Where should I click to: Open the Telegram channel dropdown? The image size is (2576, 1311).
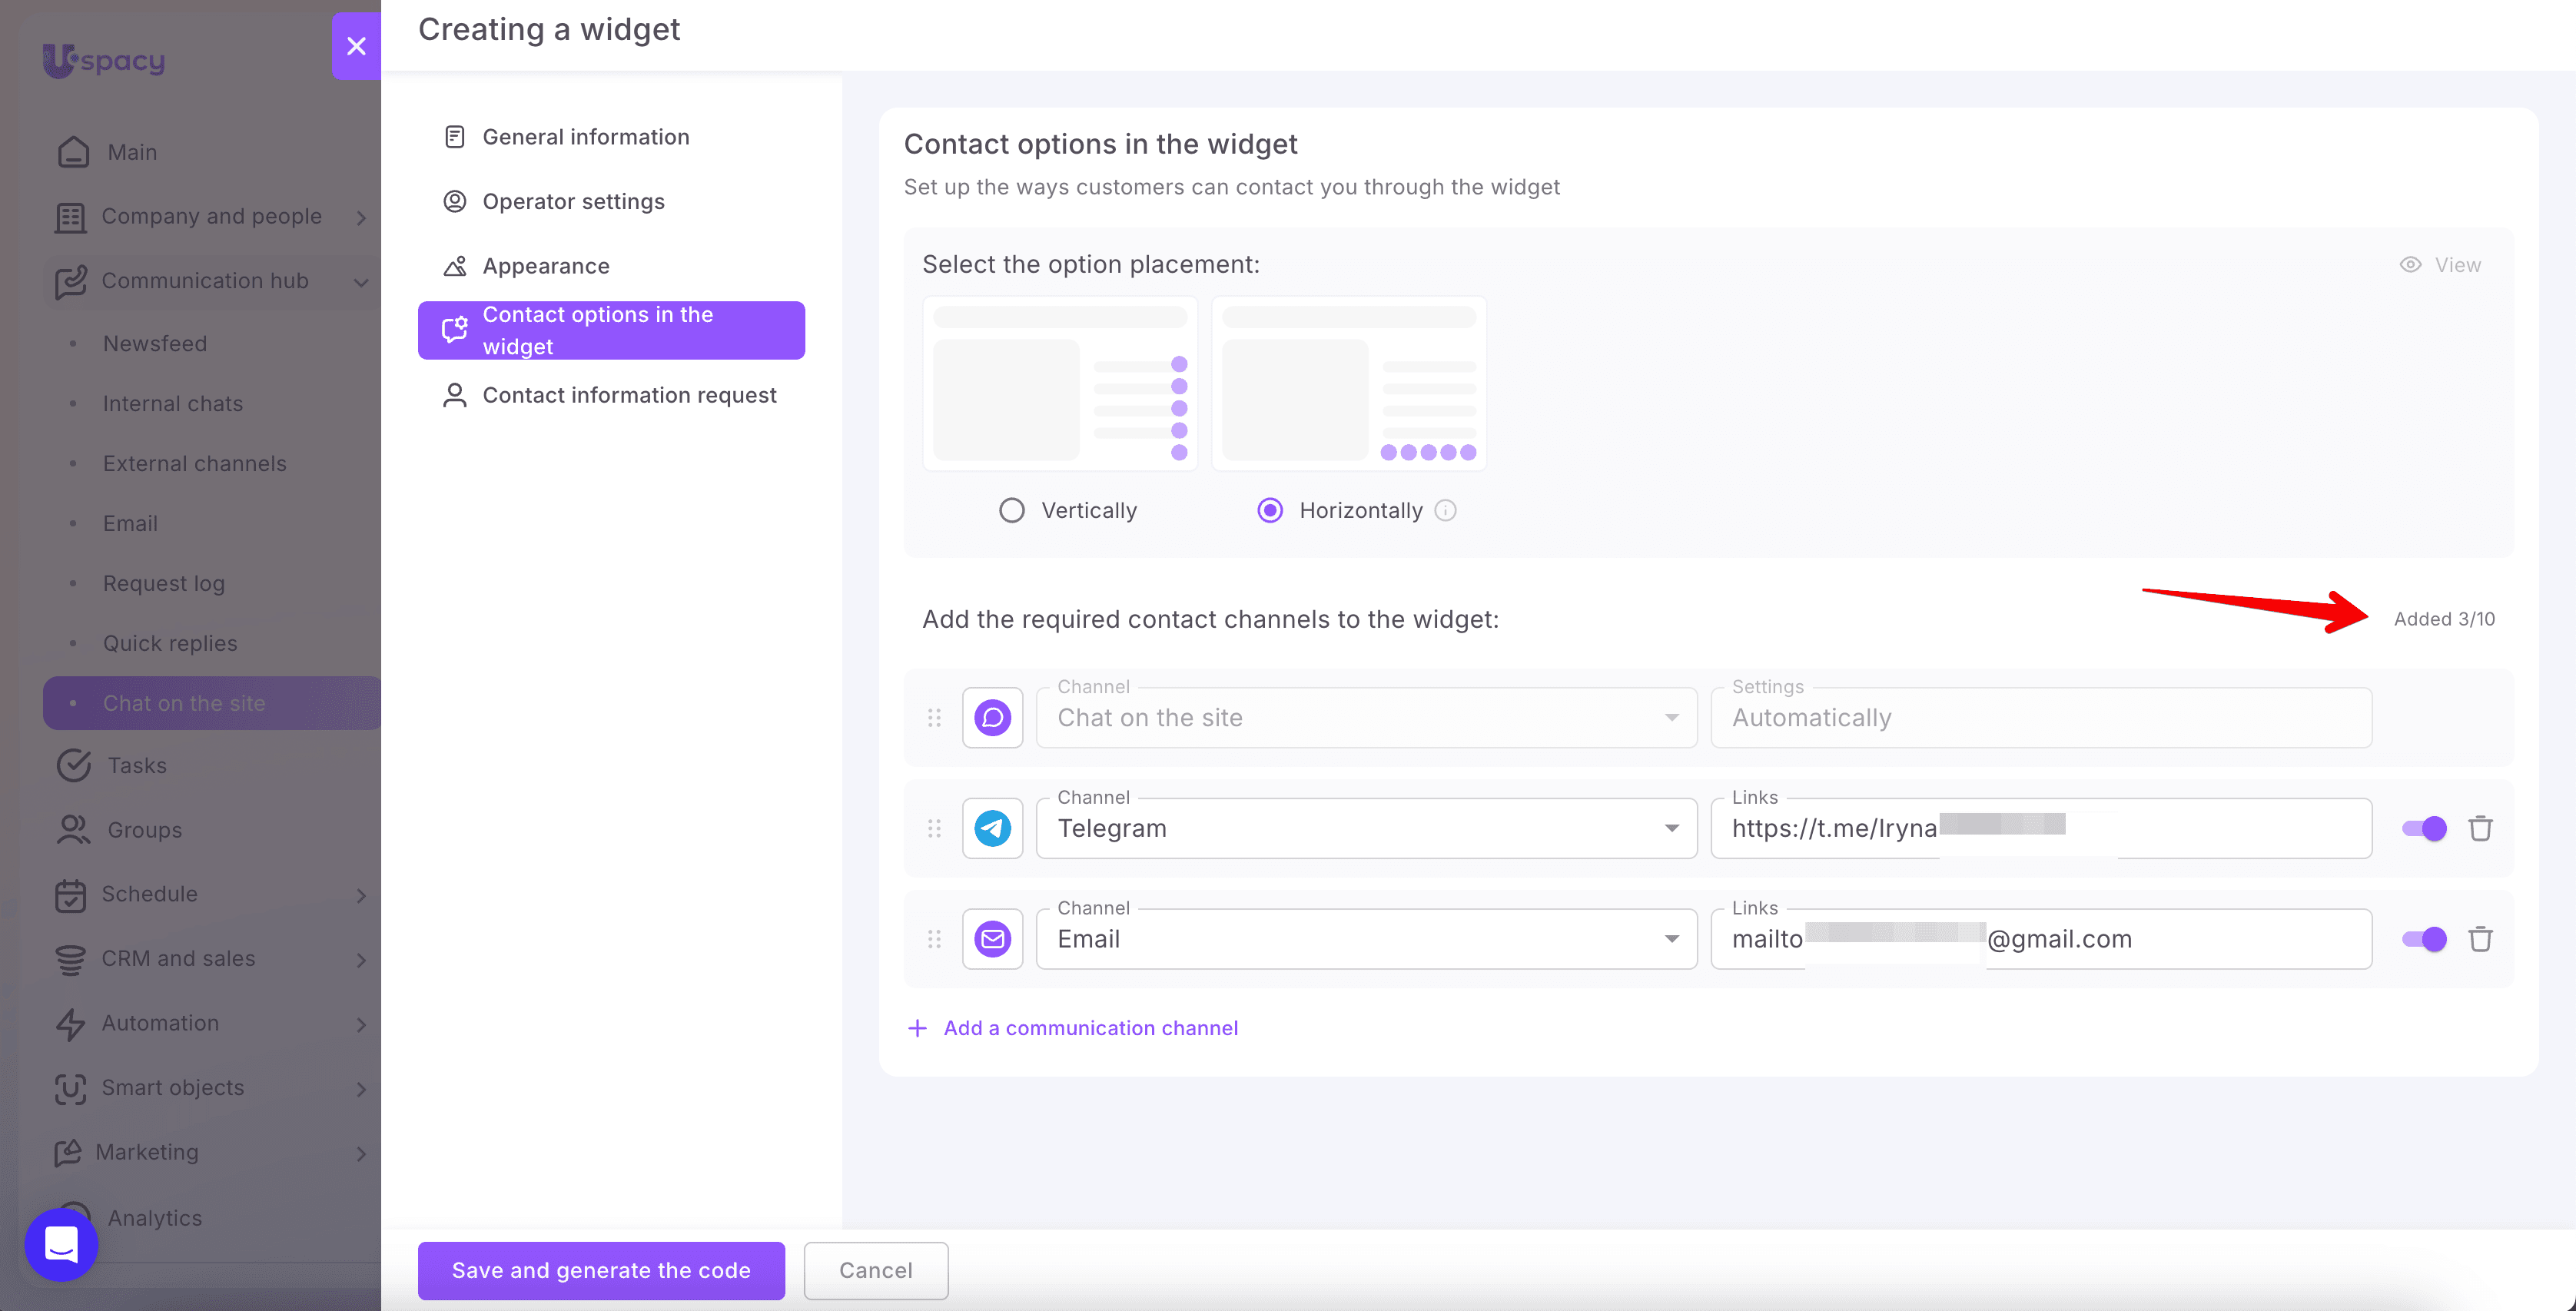pos(1367,829)
